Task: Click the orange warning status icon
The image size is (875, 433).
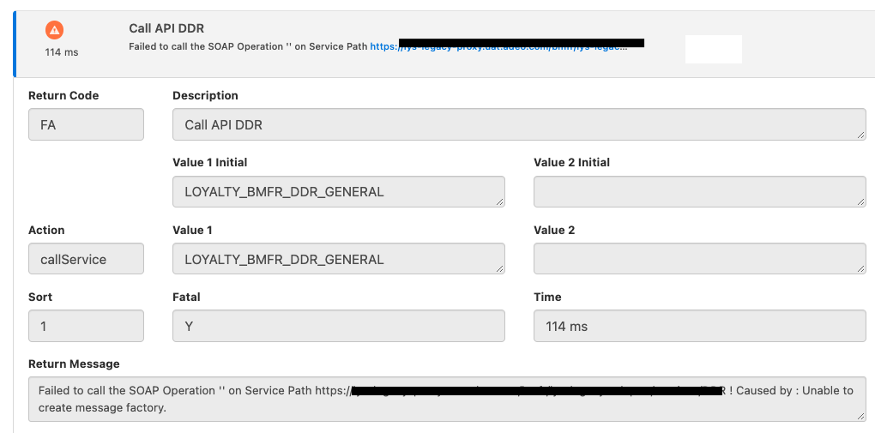Action: (55, 30)
